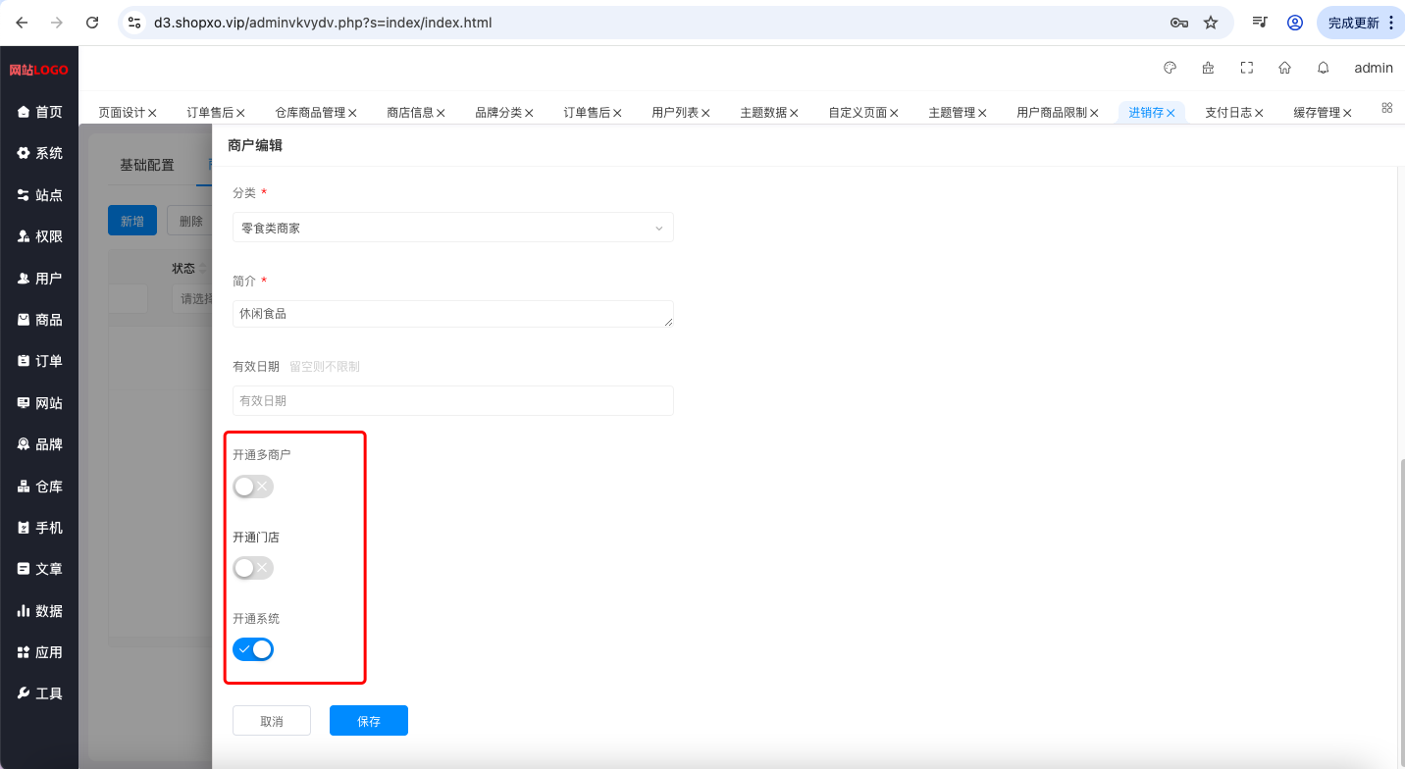Image resolution: width=1405 pixels, height=769 pixels.
Task: Switch to the 主题数据 tab
Action: 763,113
